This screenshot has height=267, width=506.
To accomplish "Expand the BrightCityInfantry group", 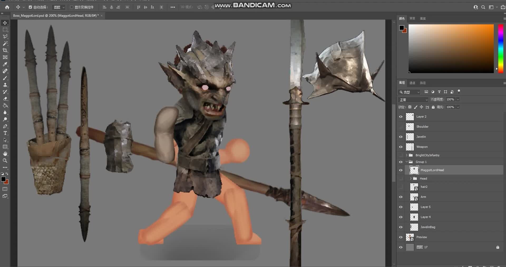I will pos(407,155).
